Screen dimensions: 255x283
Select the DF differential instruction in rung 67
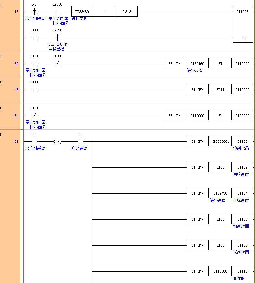(57, 141)
